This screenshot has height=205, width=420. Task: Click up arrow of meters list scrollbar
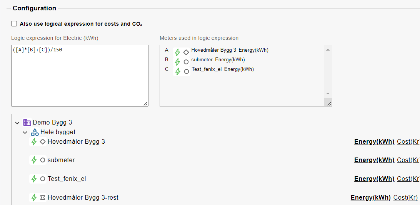coord(328,50)
